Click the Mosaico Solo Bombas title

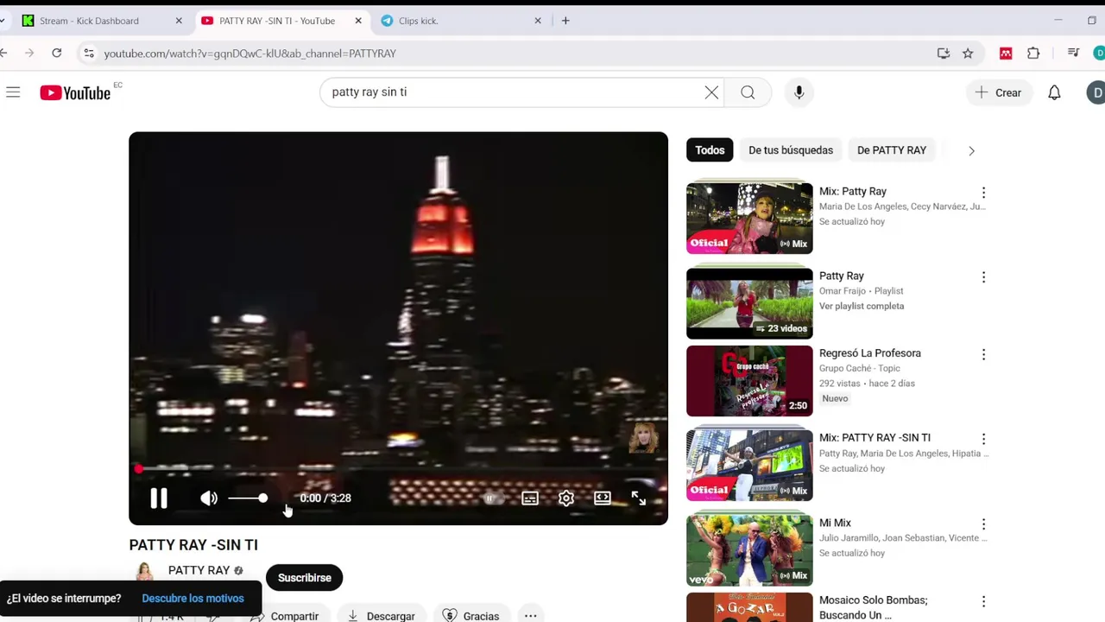click(x=874, y=607)
